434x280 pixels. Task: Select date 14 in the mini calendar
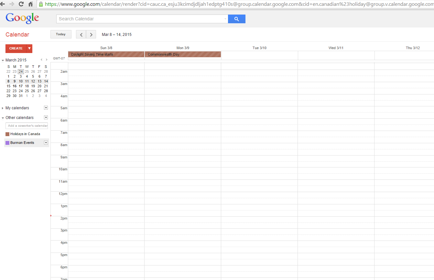46,81
